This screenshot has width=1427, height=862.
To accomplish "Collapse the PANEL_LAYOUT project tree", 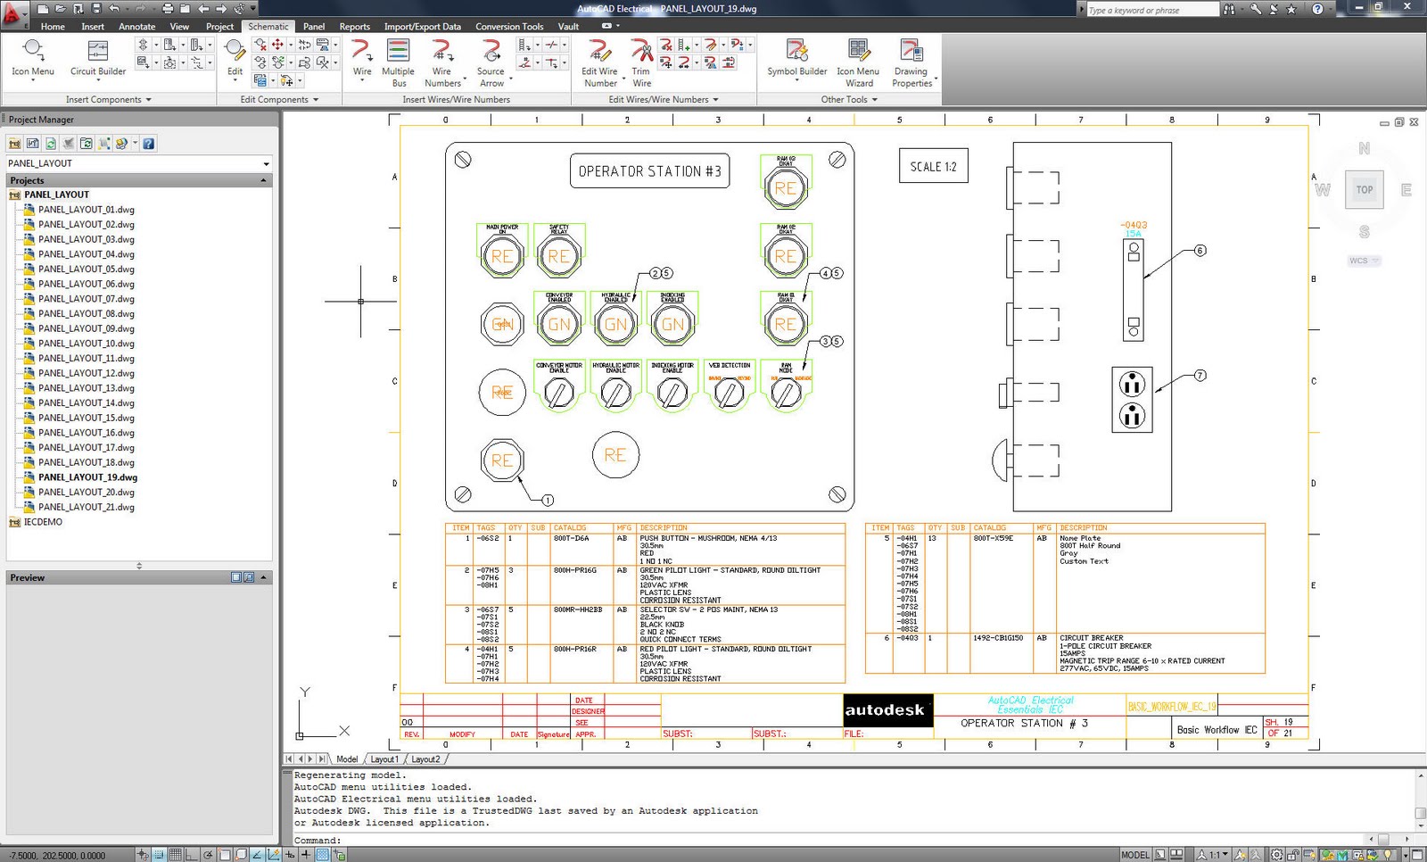I will point(263,180).
